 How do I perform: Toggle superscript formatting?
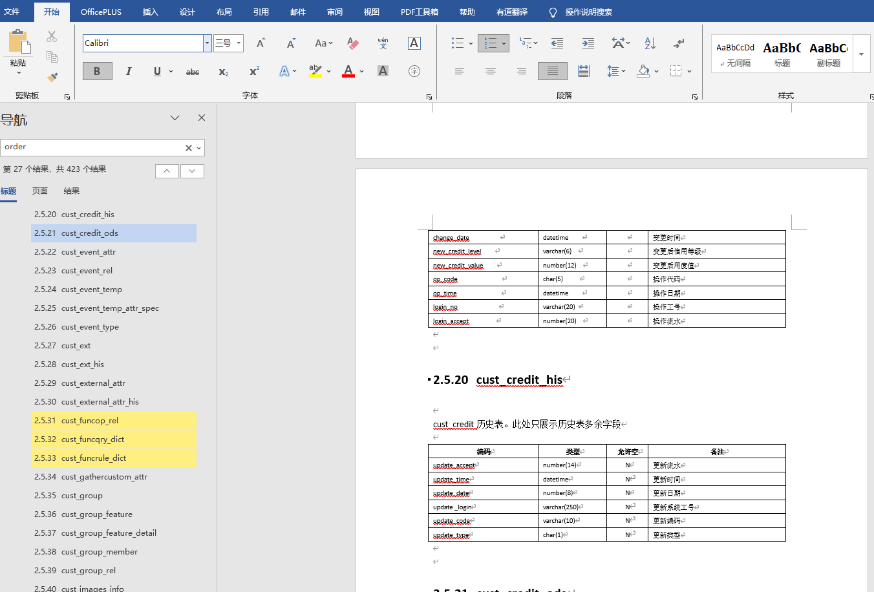pyautogui.click(x=254, y=71)
